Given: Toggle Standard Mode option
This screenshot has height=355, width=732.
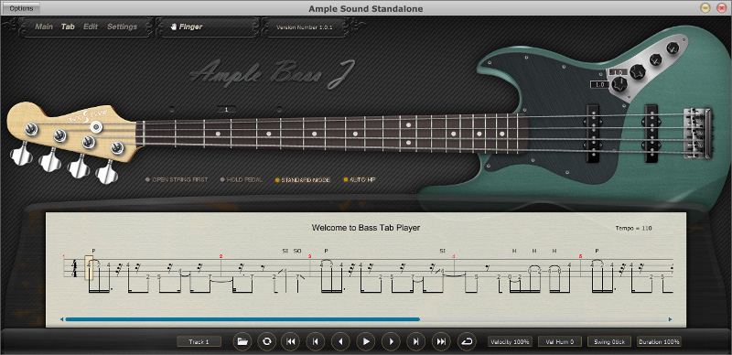Looking at the screenshot, I should click(x=303, y=179).
